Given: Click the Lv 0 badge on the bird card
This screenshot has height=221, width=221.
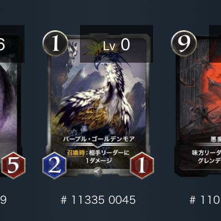Looking at the screenshot, I should tap(117, 44).
